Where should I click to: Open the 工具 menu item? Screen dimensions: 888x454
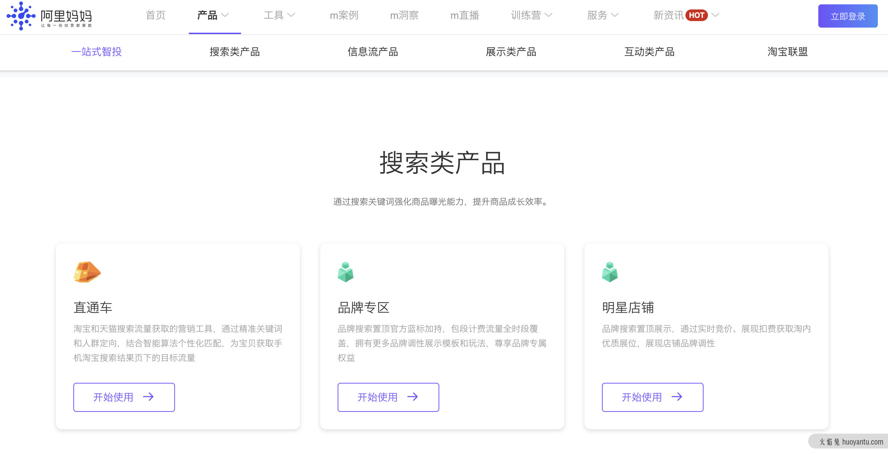[x=274, y=15]
